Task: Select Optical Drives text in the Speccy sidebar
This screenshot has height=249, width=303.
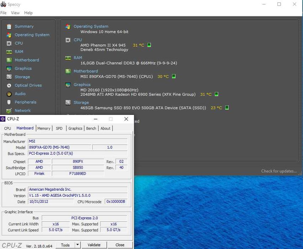Action: (x=28, y=85)
